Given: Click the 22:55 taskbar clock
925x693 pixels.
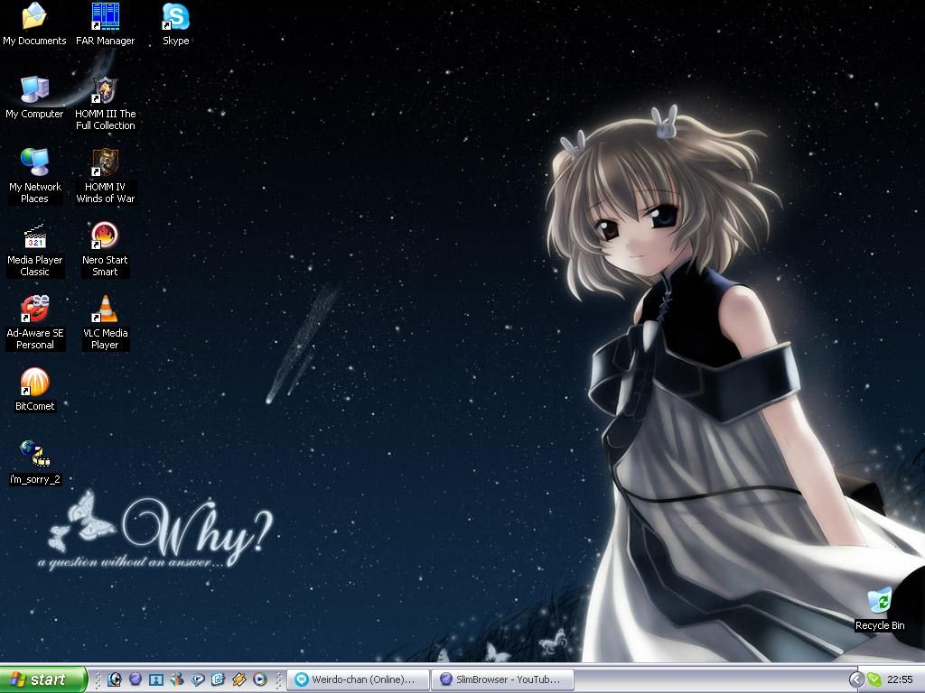Looking at the screenshot, I should coord(900,679).
